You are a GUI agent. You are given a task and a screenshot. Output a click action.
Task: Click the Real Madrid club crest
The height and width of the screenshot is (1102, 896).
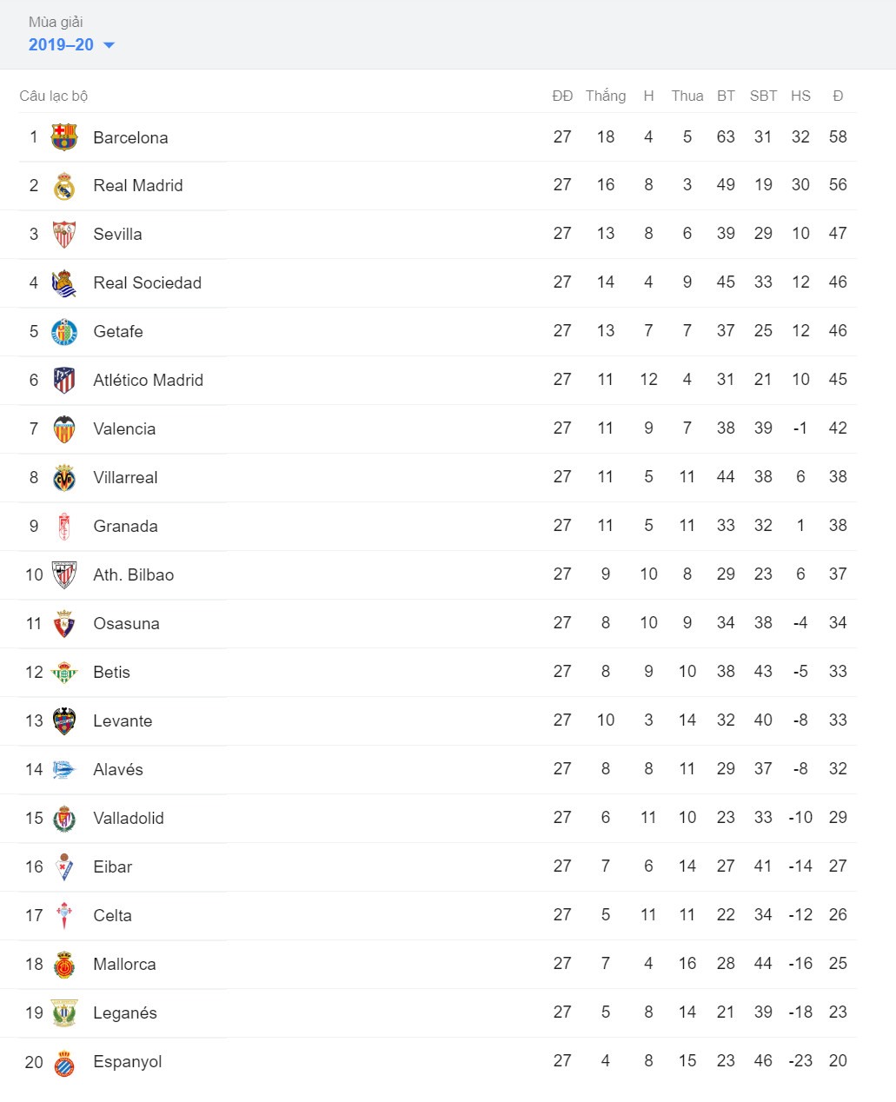pos(64,186)
